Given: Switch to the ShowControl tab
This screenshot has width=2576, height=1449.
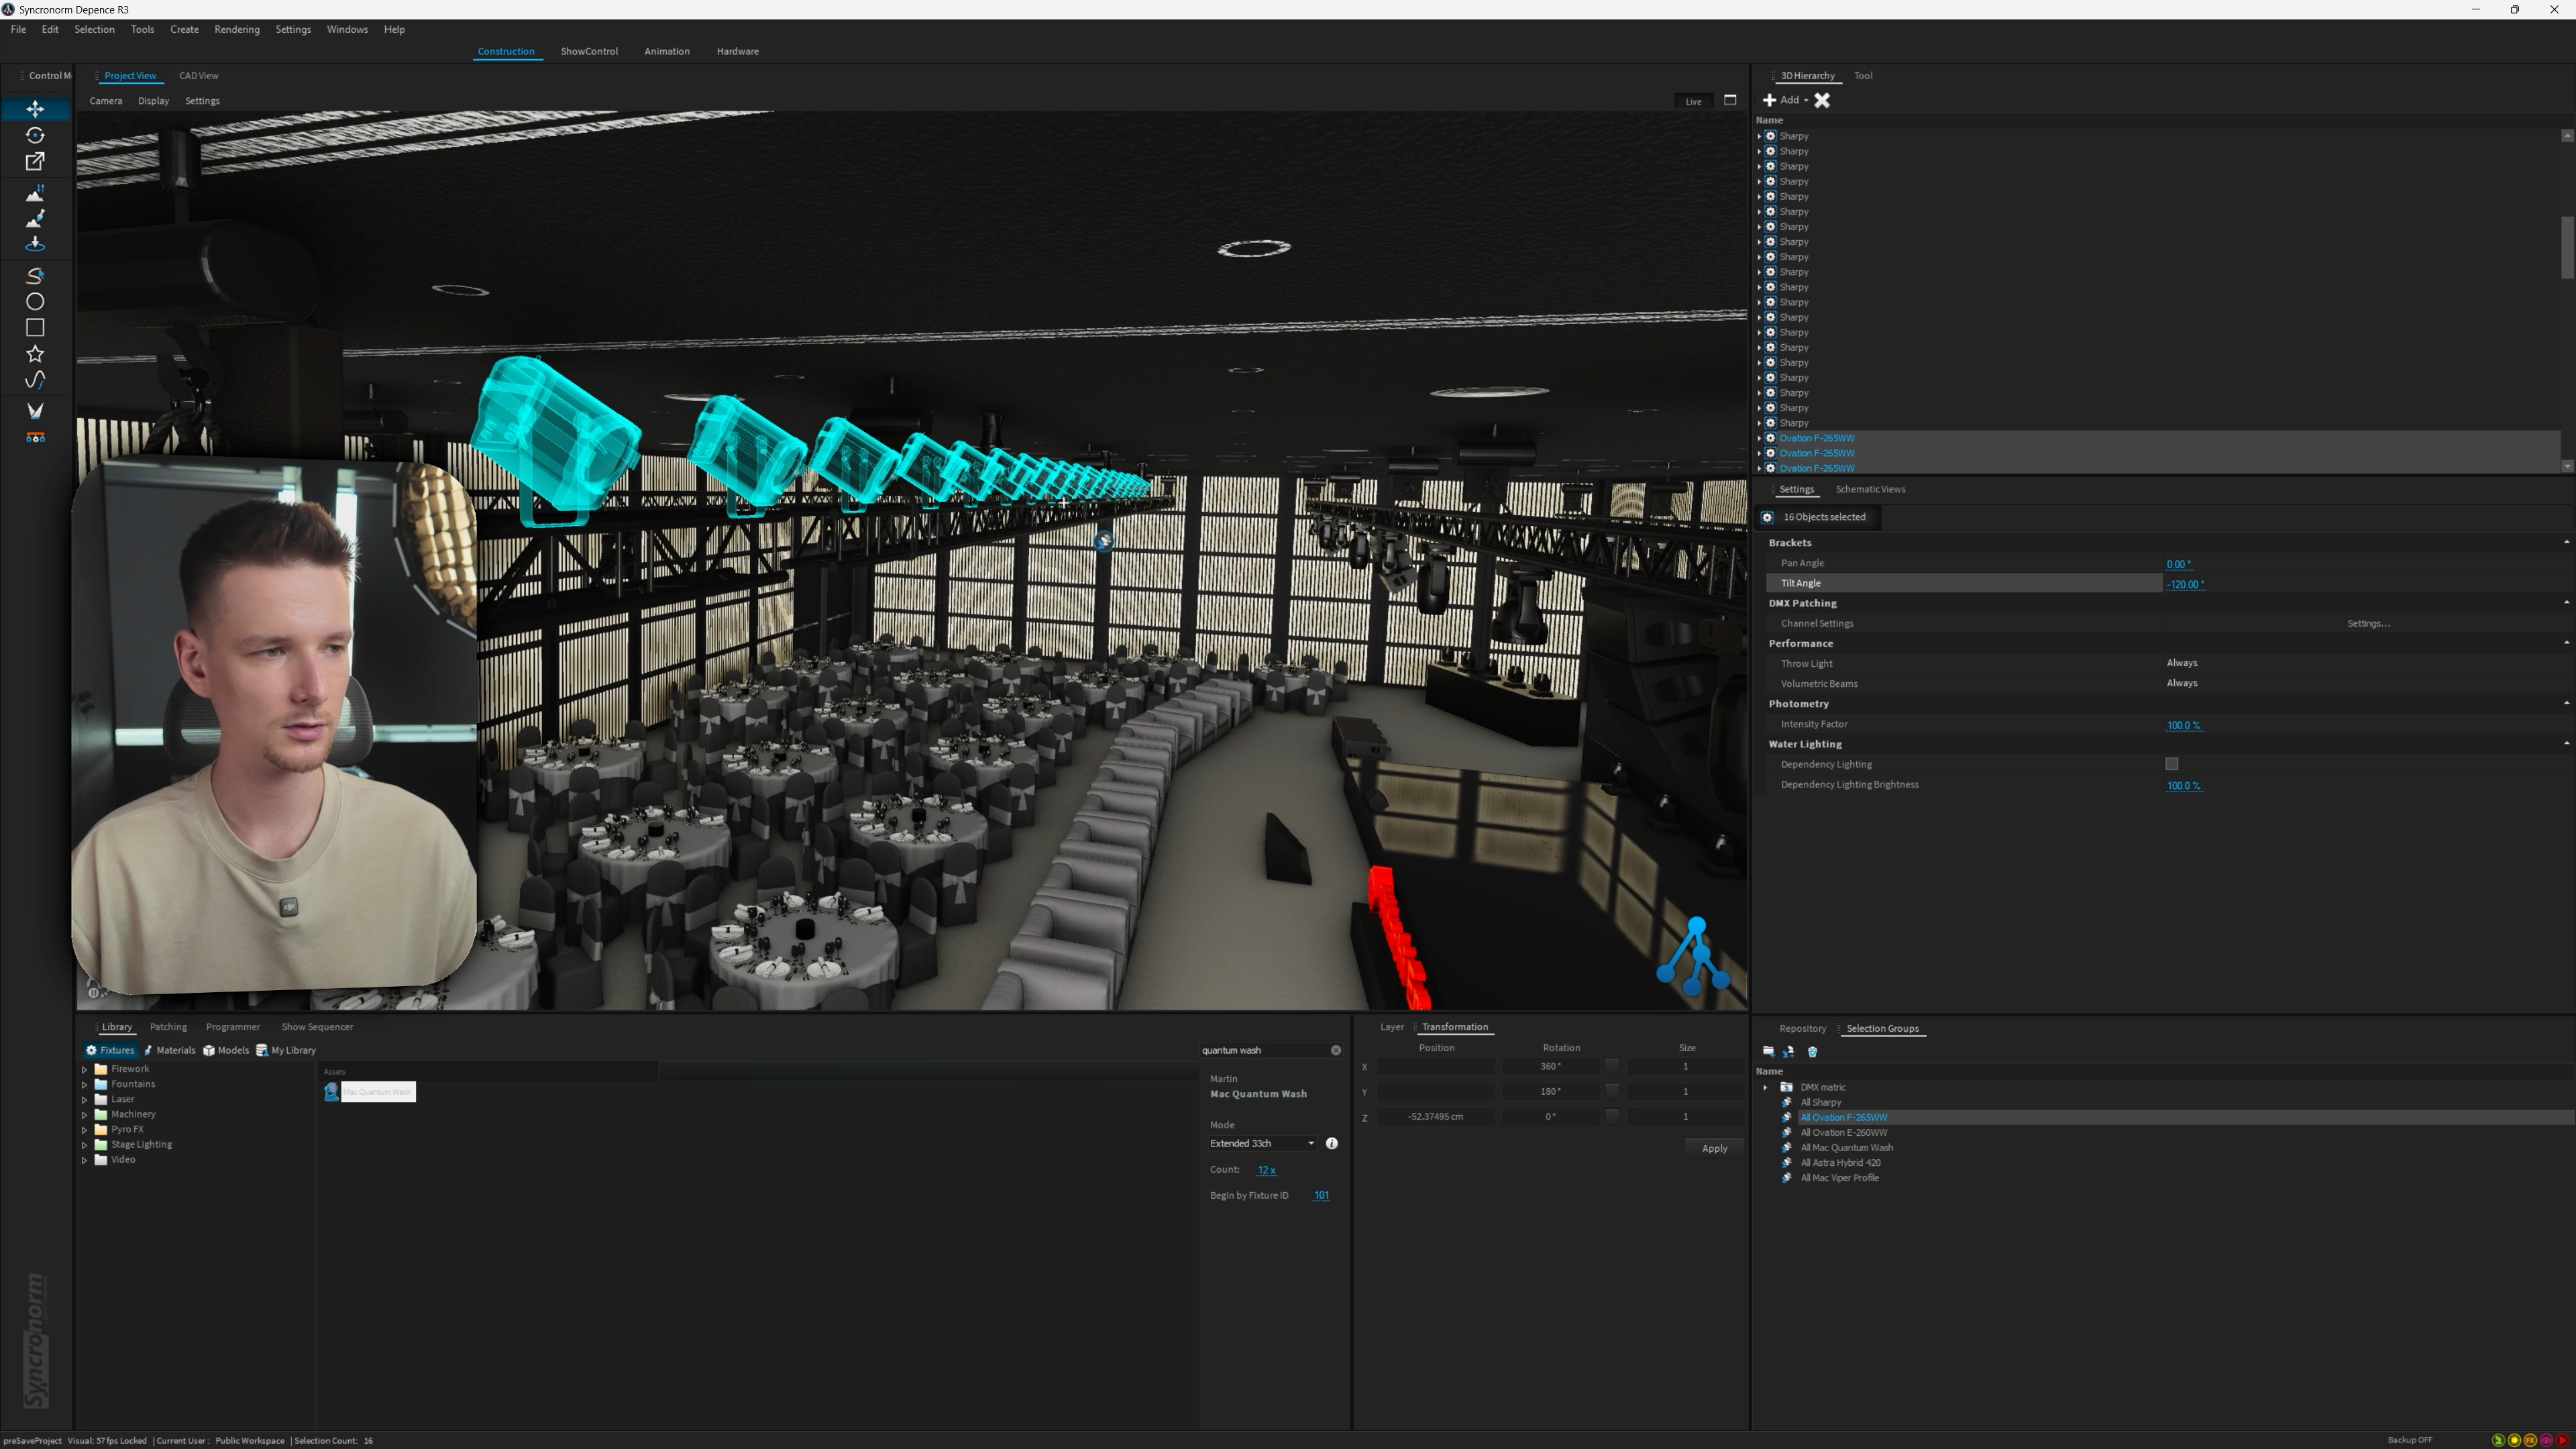Looking at the screenshot, I should 588,51.
